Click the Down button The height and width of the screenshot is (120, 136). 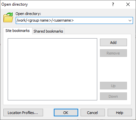pyautogui.click(x=113, y=96)
